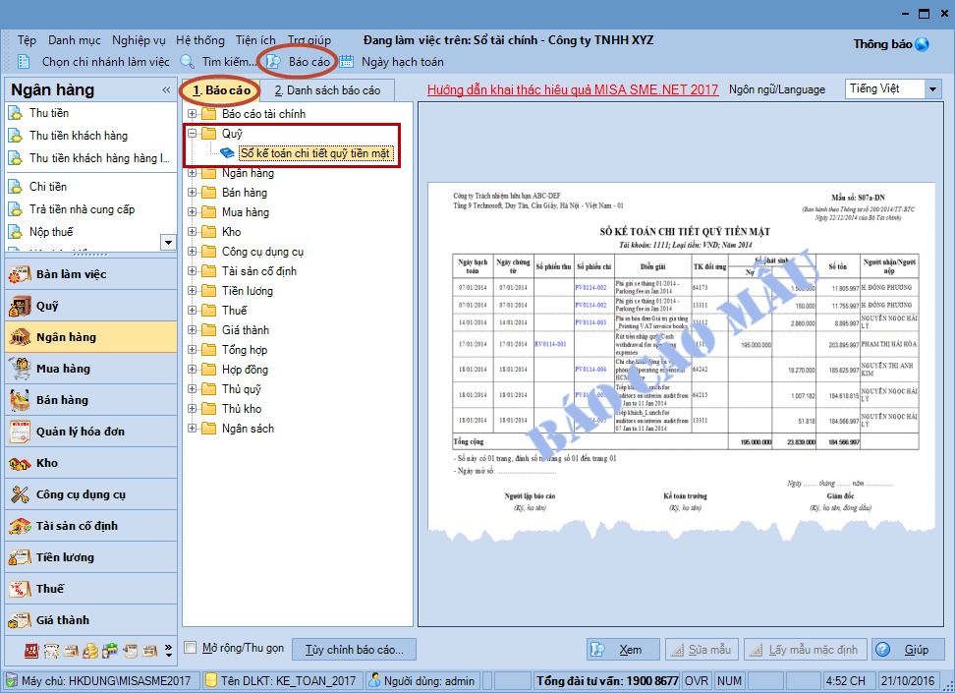The image size is (955, 693).
Task: Toggle the Mở rộng/Thu gọn checkbox
Action: click(x=192, y=649)
